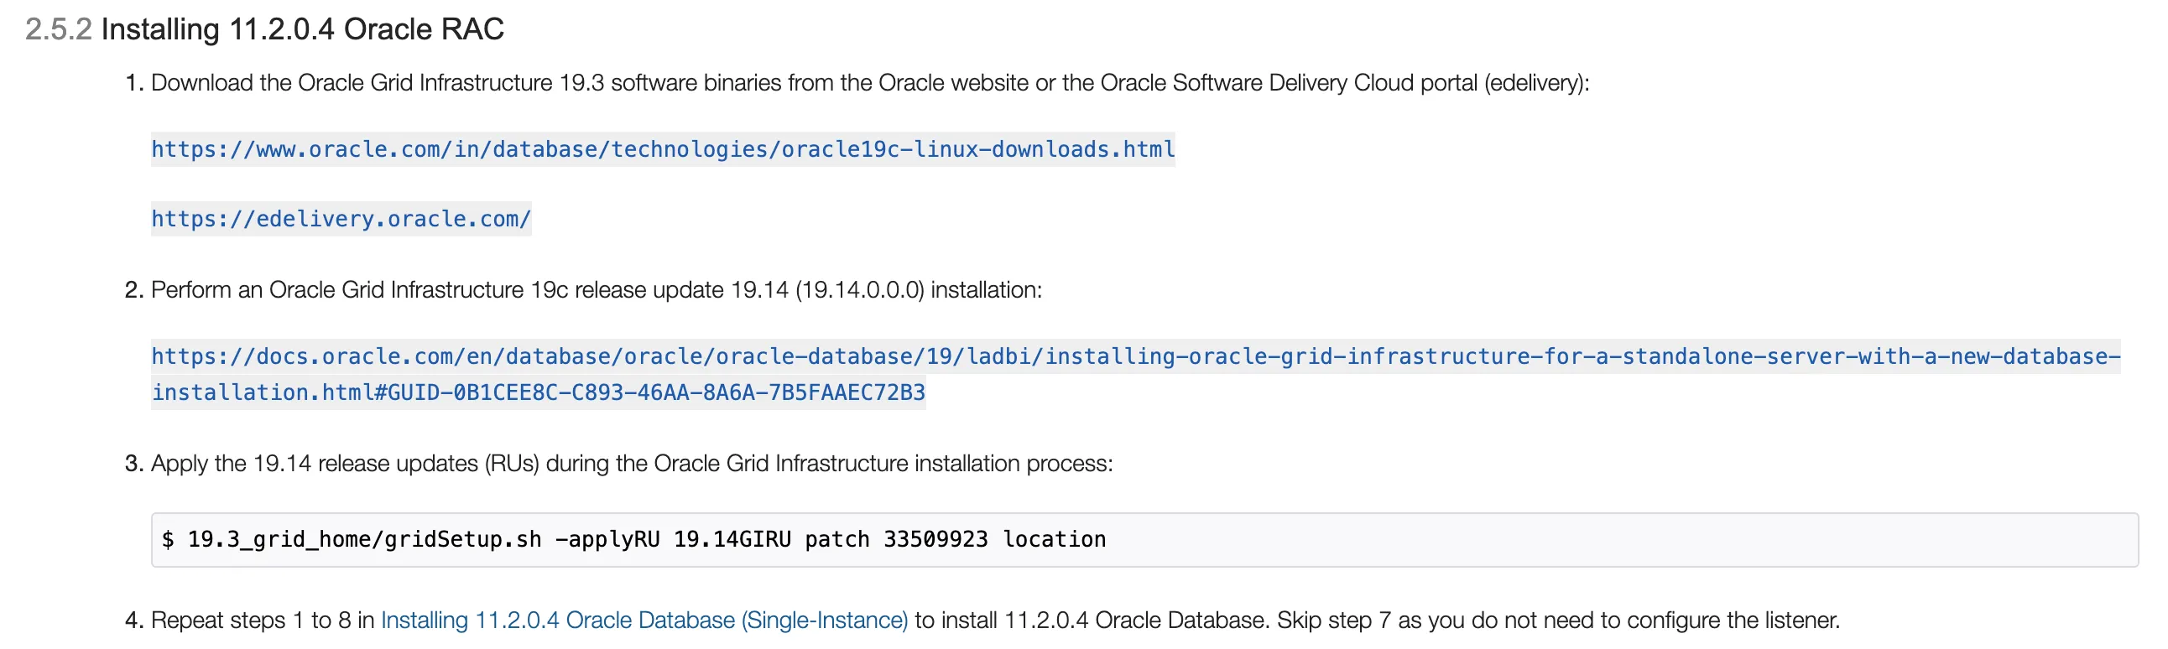Follow the "Installing 11.2.0.4 Oracle Database (Single-Instance)" link
The image size is (2168, 649).
tap(644, 620)
